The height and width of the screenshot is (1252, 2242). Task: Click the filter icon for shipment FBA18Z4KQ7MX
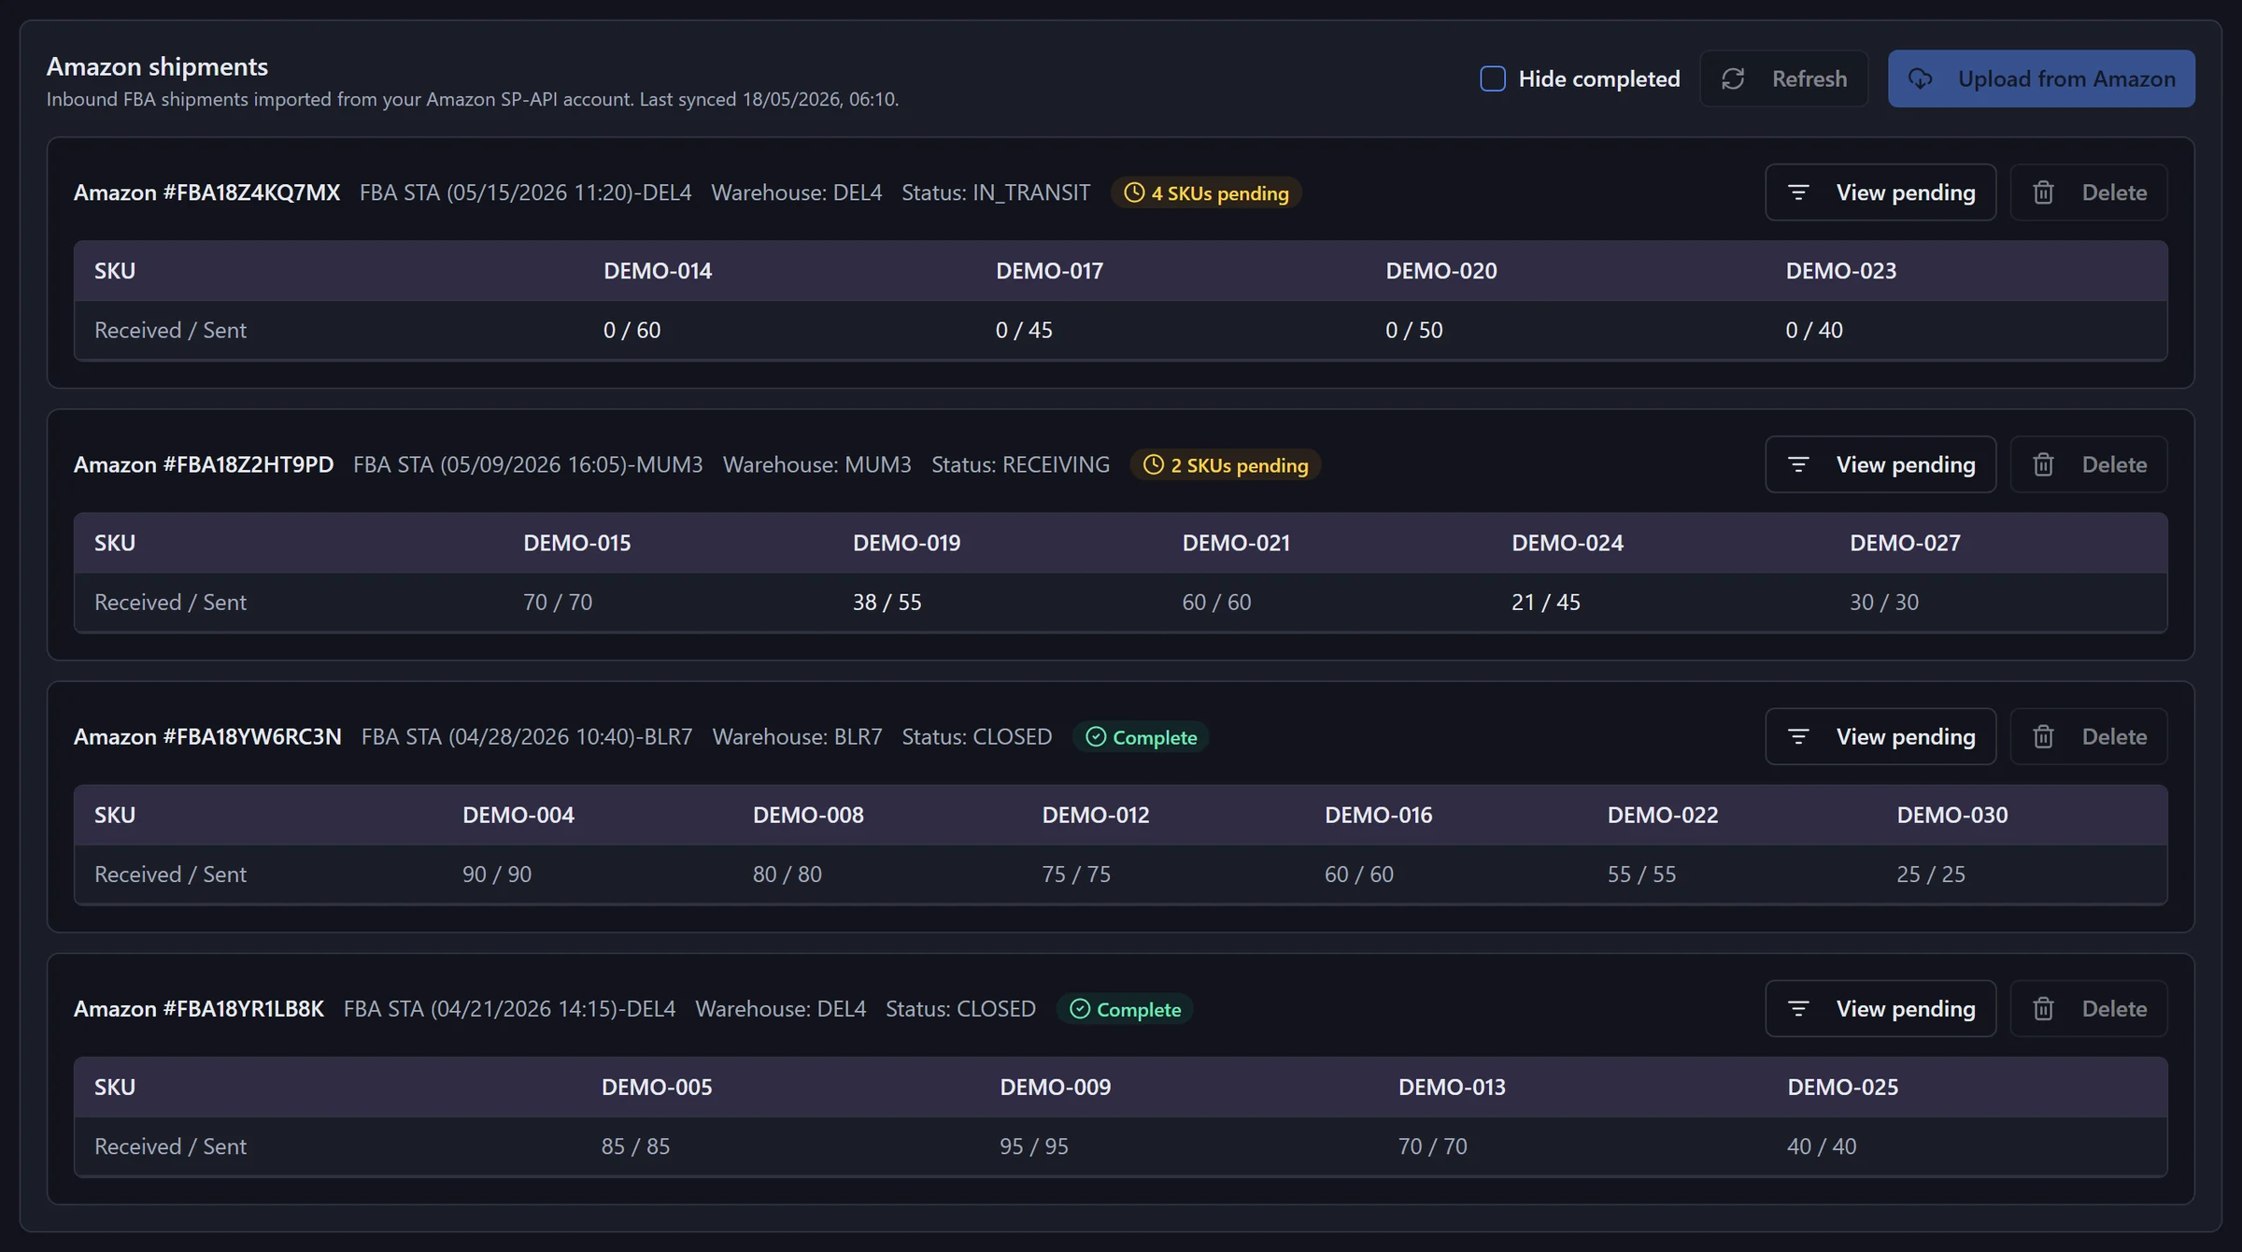pos(1798,192)
